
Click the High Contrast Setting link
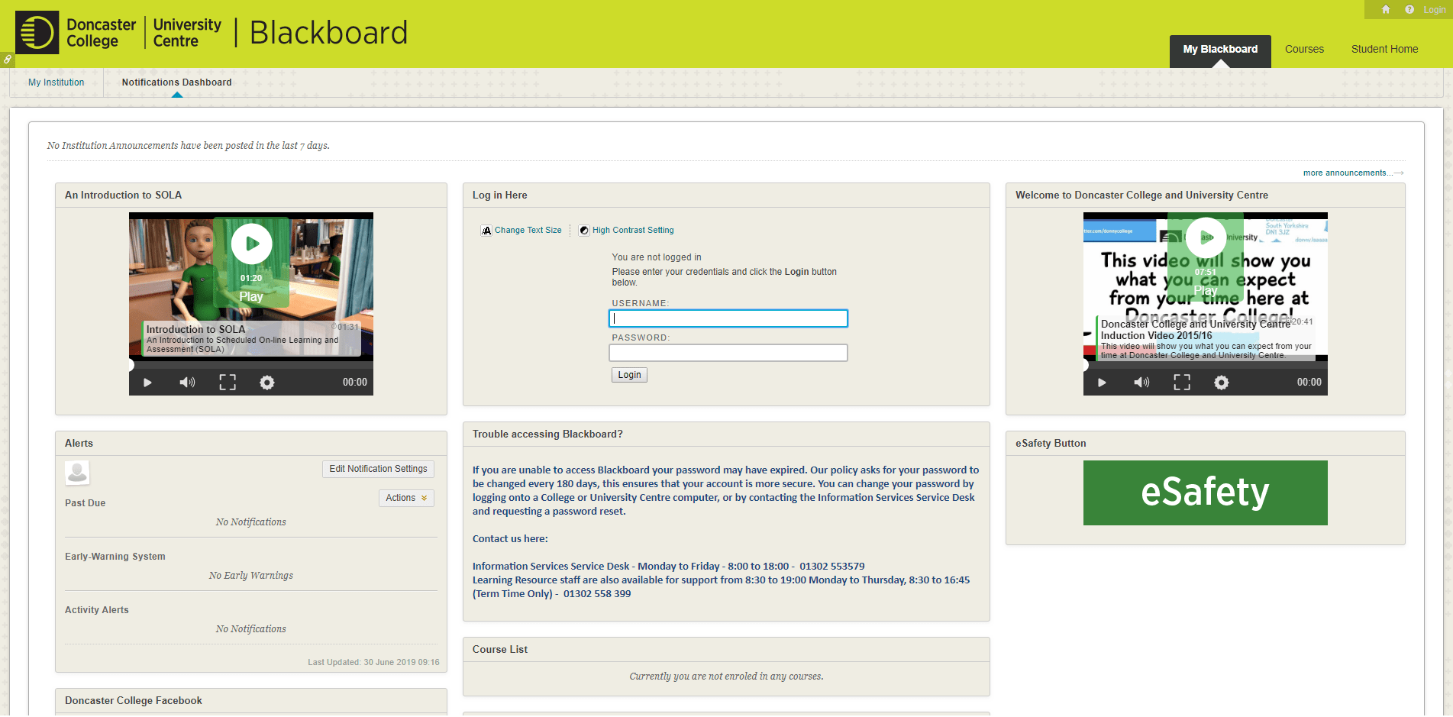coord(633,231)
